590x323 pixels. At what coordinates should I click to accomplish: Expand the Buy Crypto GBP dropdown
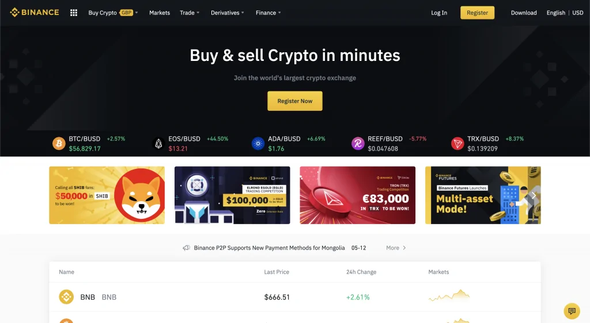[114, 13]
